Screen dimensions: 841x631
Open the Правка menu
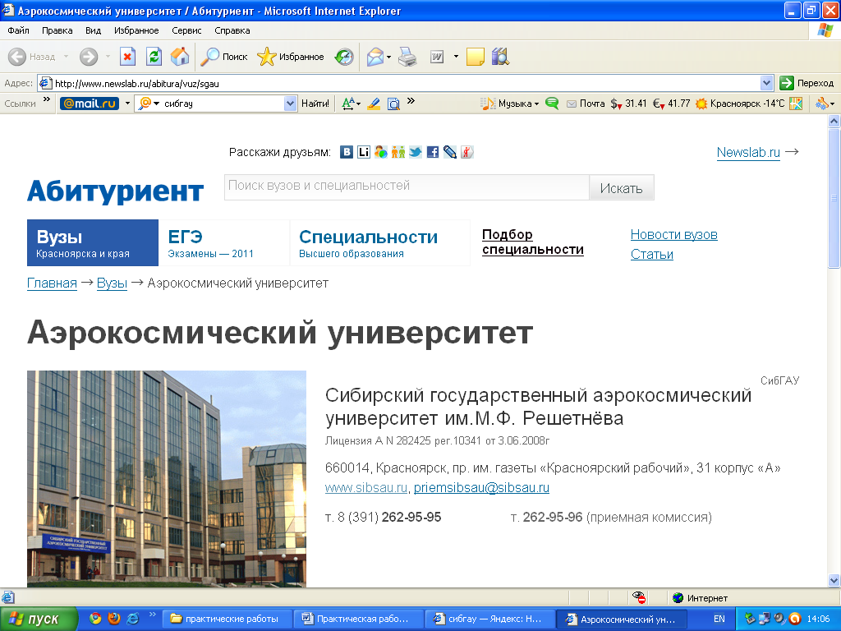(57, 30)
